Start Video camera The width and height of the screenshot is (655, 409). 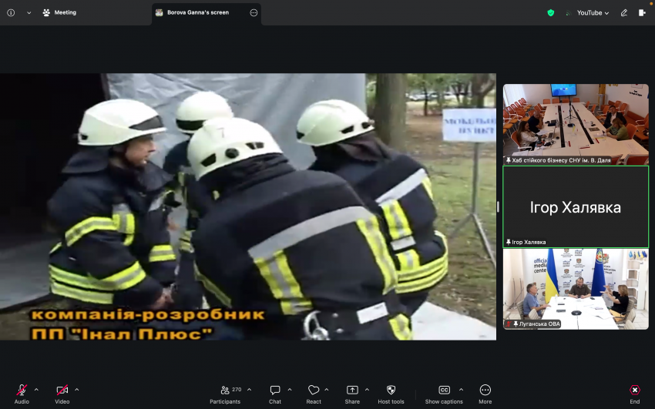pyautogui.click(x=62, y=394)
